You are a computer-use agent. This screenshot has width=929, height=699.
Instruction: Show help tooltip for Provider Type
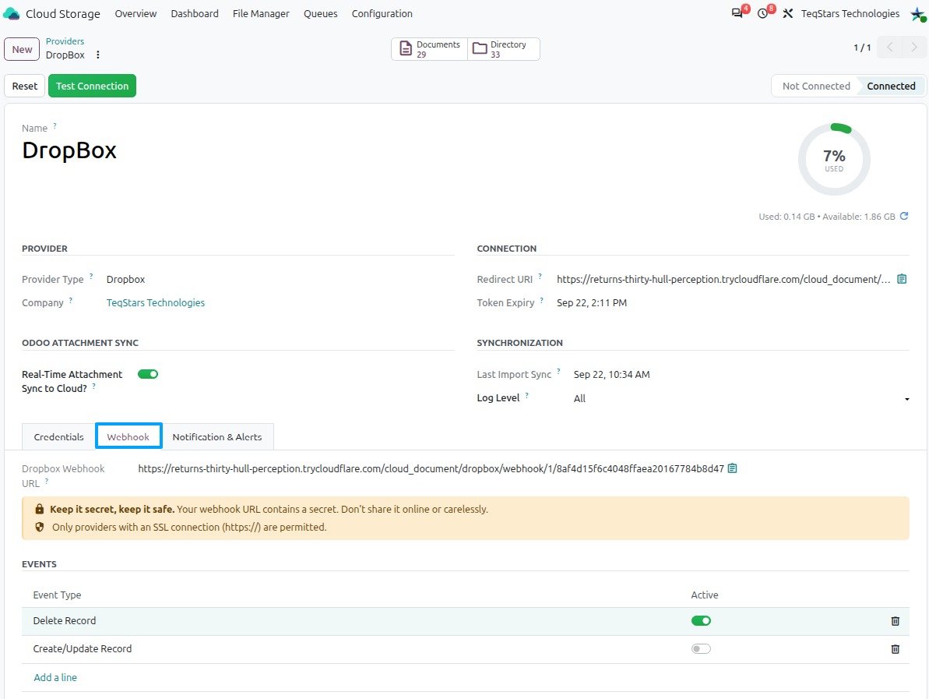(x=90, y=276)
